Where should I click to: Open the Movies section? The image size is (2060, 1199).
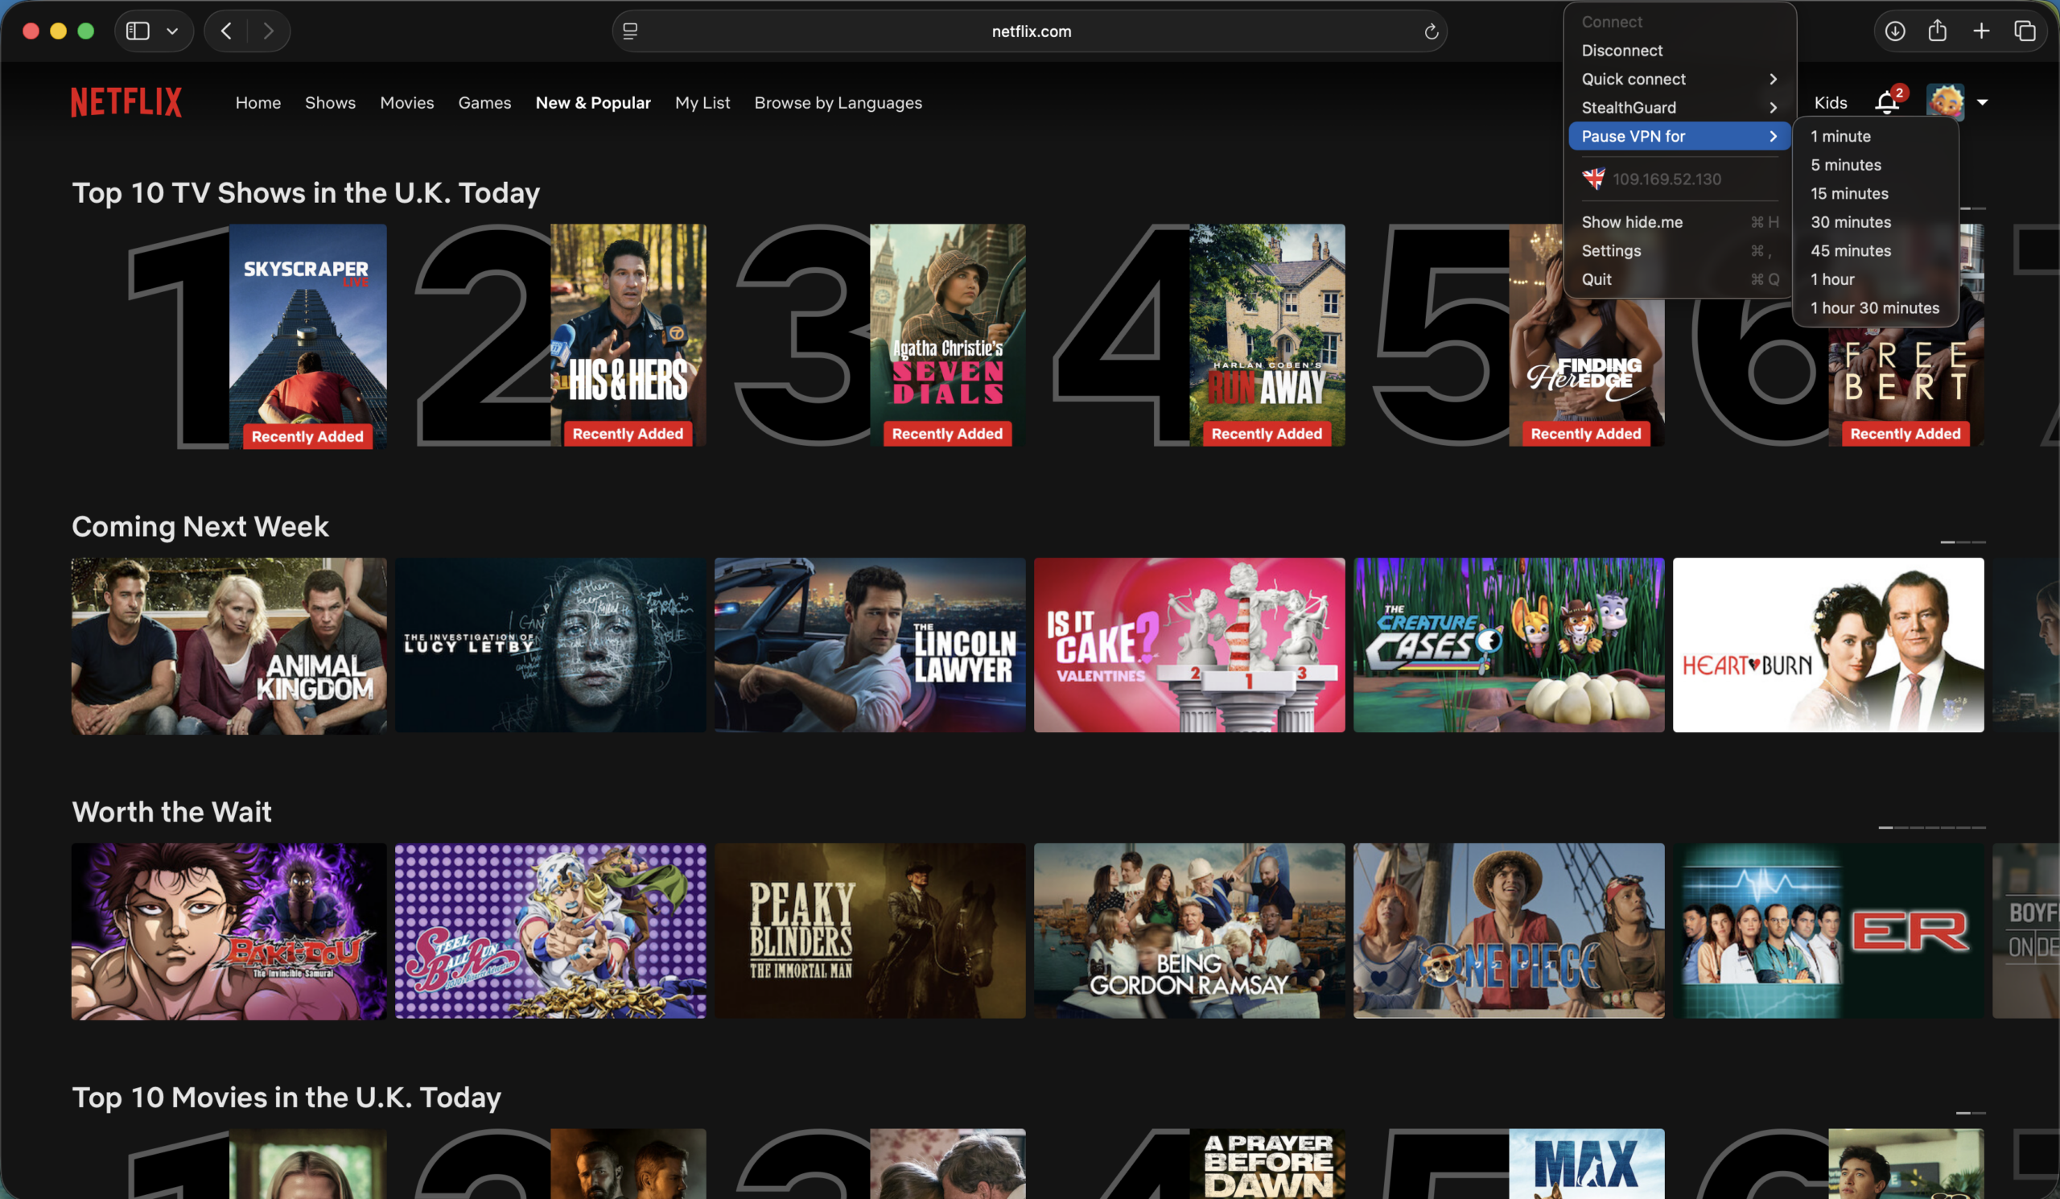point(407,103)
